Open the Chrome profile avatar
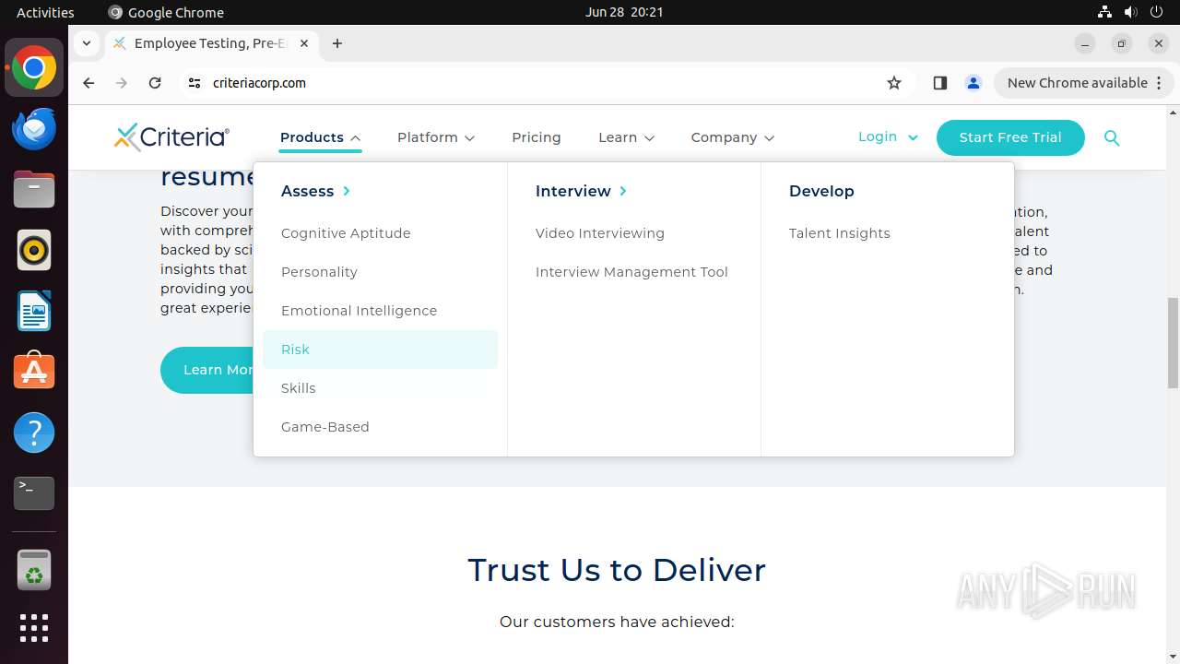Viewport: 1180px width, 664px height. click(x=973, y=83)
